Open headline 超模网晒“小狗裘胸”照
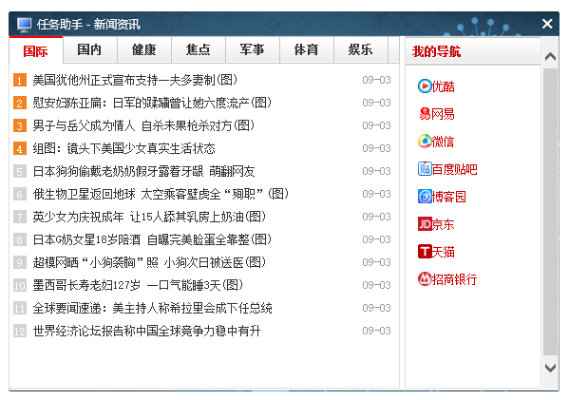Image resolution: width=569 pixels, height=400 pixels. point(149,262)
